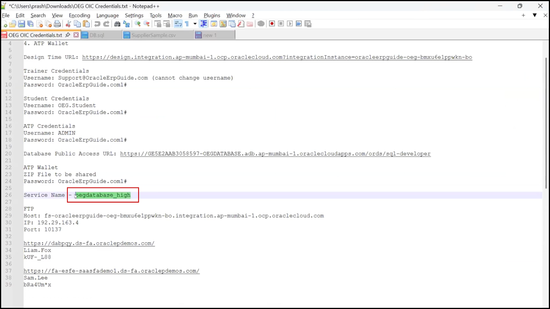
Task: Open the Edit menu
Action: coord(20,15)
